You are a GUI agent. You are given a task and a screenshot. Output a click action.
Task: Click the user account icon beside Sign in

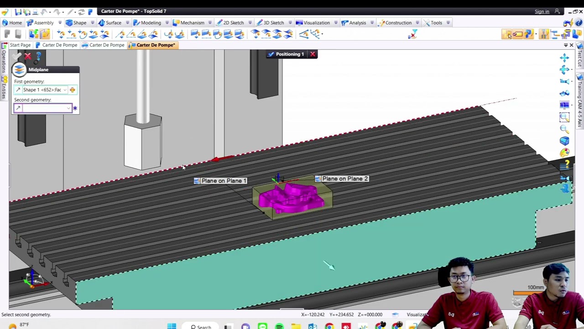click(557, 11)
